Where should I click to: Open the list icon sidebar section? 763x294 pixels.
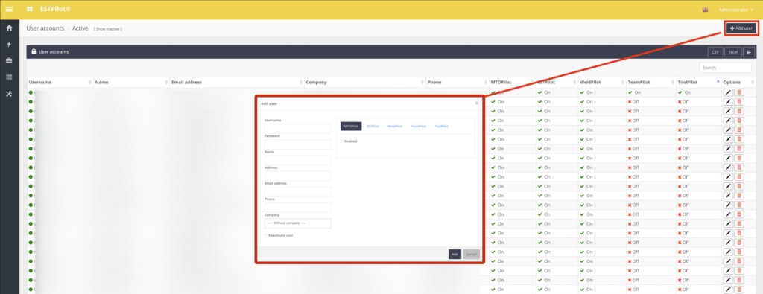[9, 77]
